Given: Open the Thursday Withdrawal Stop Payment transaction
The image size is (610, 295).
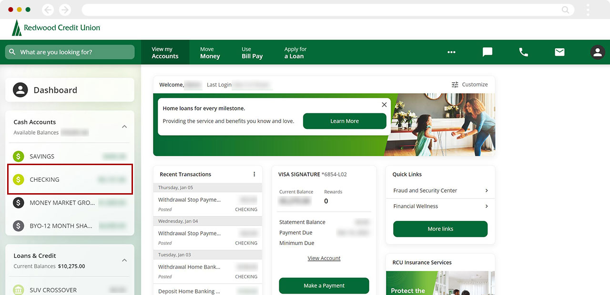Looking at the screenshot, I should pyautogui.click(x=208, y=204).
